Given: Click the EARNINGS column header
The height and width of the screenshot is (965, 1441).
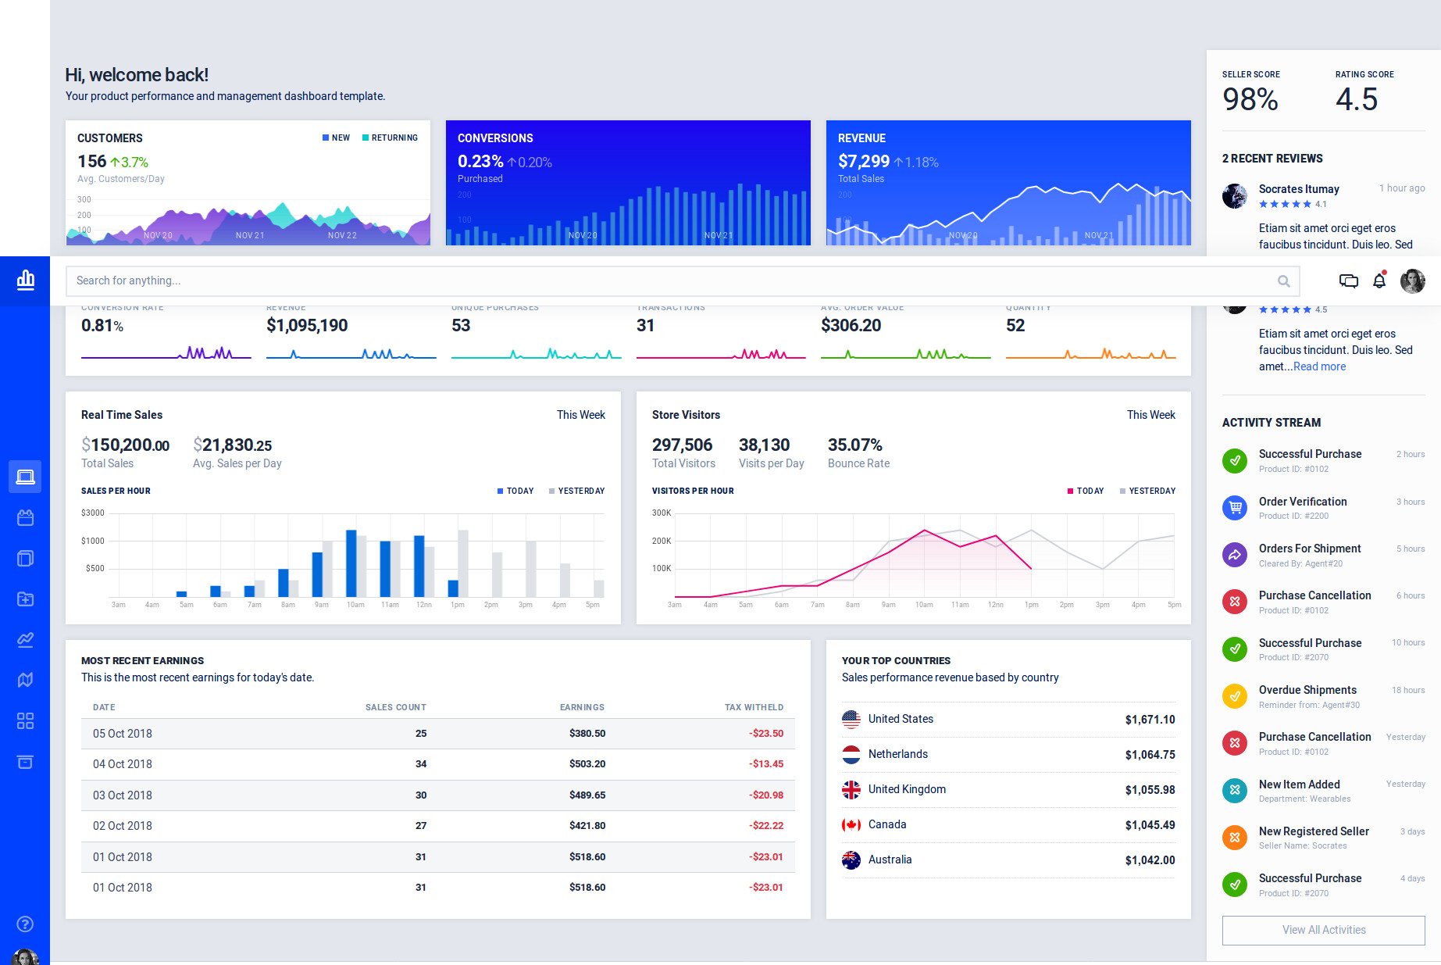Looking at the screenshot, I should tap(582, 707).
